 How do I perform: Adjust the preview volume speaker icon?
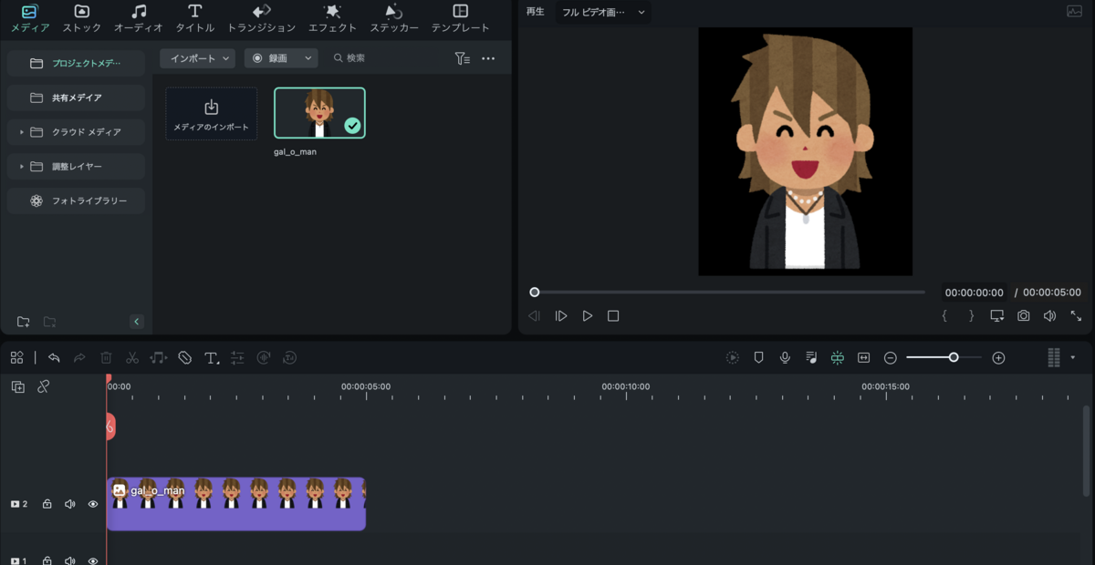[x=1050, y=316]
